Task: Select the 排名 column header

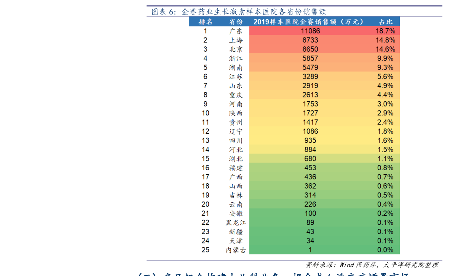Action: pos(205,22)
